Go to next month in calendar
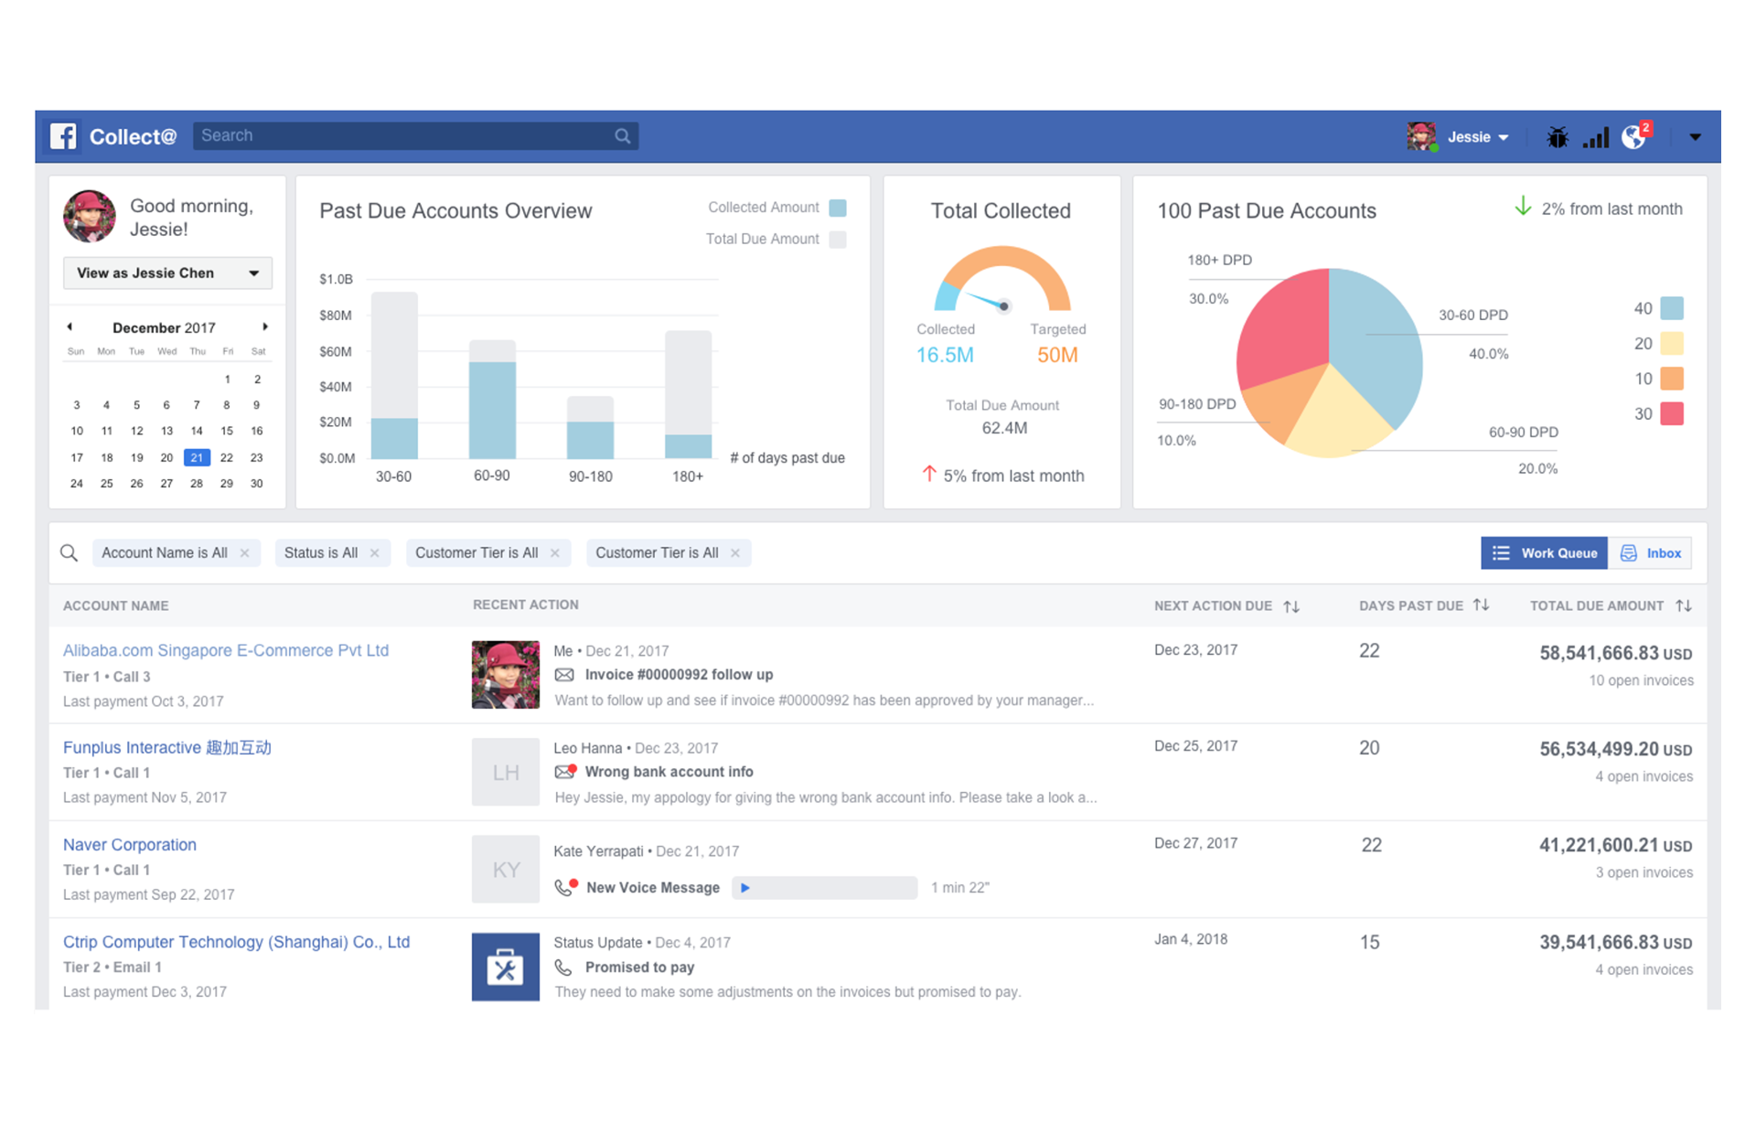Screen dimensions: 1756x1123 (x=265, y=326)
